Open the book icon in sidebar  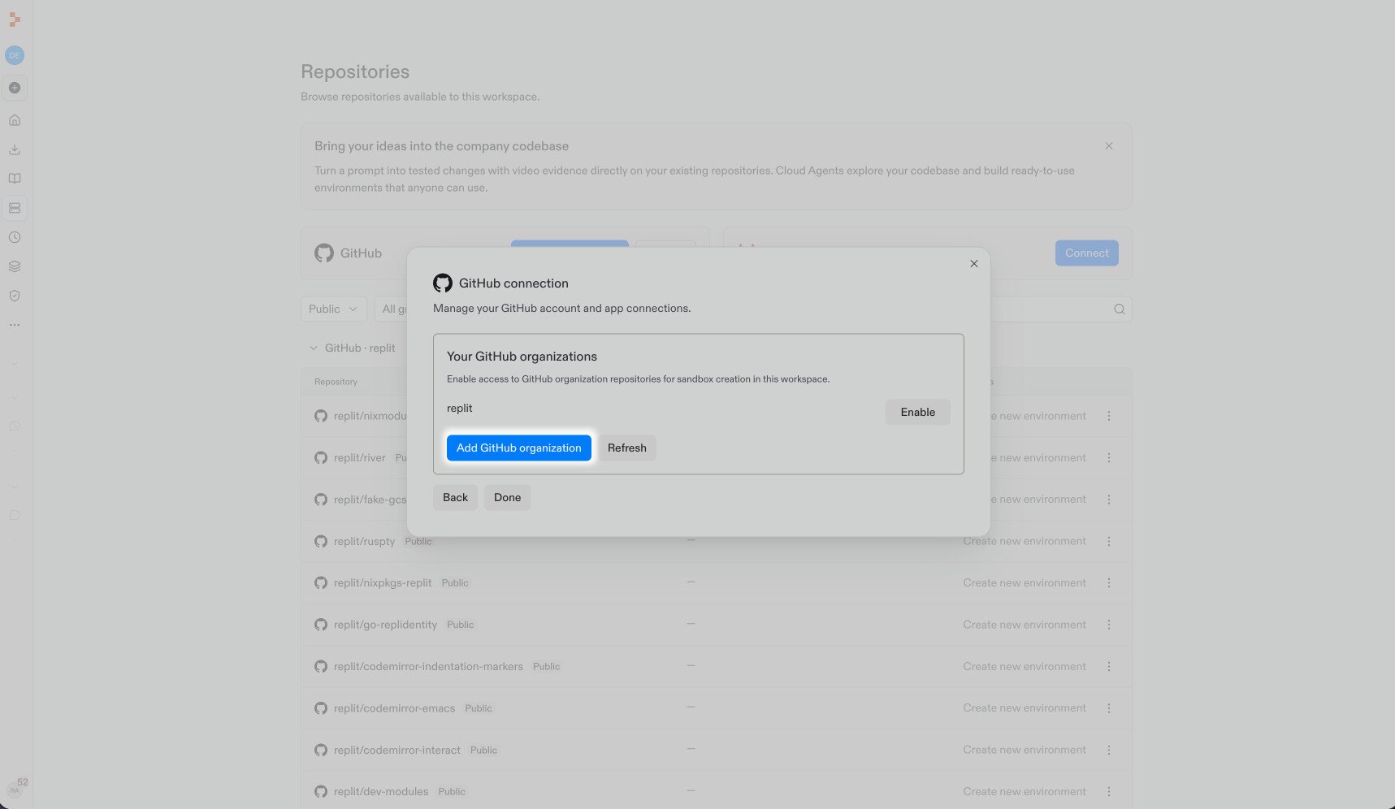click(x=15, y=179)
